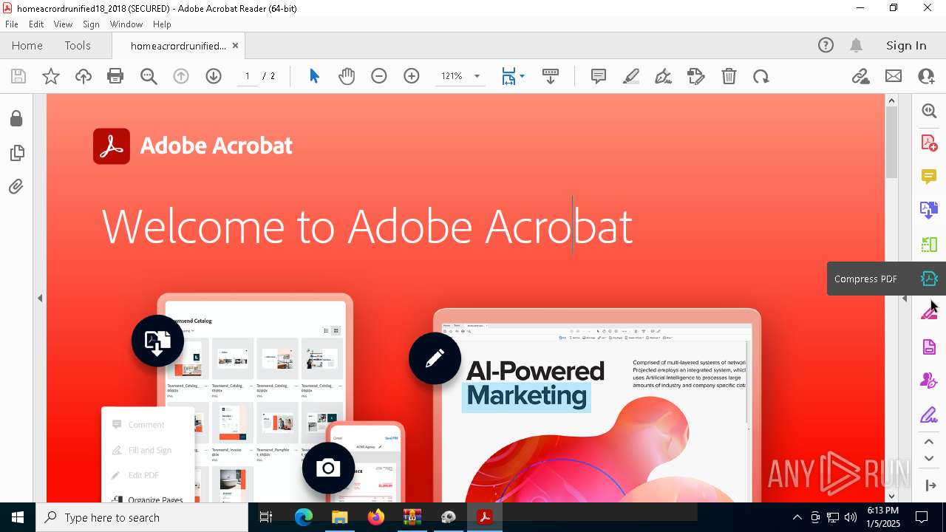Choose the Selection arrow tool

click(314, 76)
